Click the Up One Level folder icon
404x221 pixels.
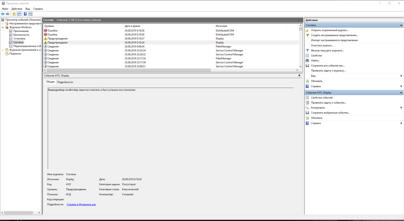click(x=14, y=14)
